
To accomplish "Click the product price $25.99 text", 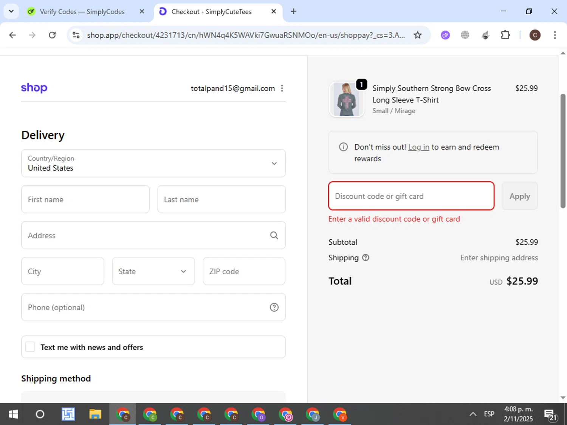I will point(526,88).
